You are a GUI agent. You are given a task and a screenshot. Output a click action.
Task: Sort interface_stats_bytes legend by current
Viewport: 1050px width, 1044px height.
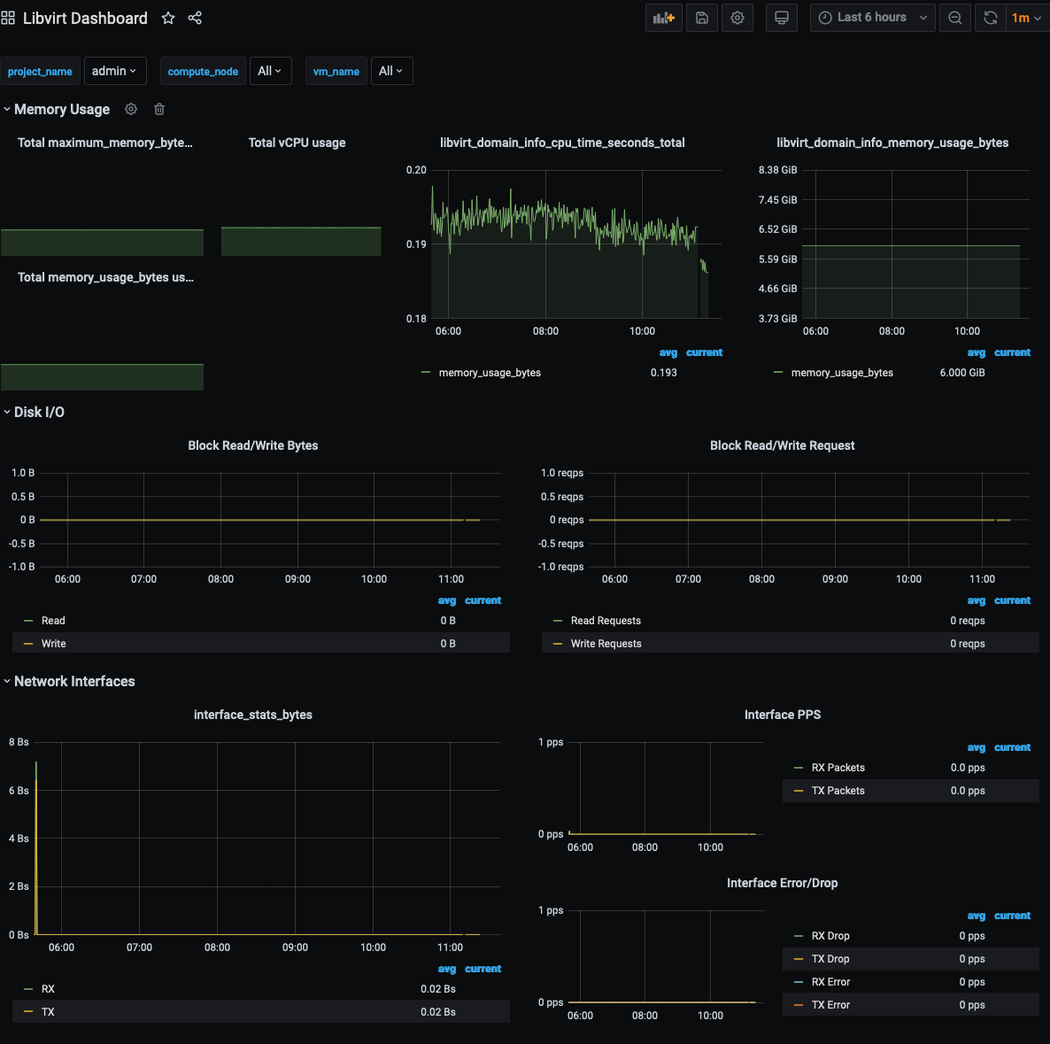click(483, 969)
